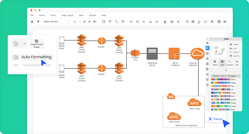Open the layers icon in right sidebar
Screen dimensions: 249x134
click(x=207, y=58)
